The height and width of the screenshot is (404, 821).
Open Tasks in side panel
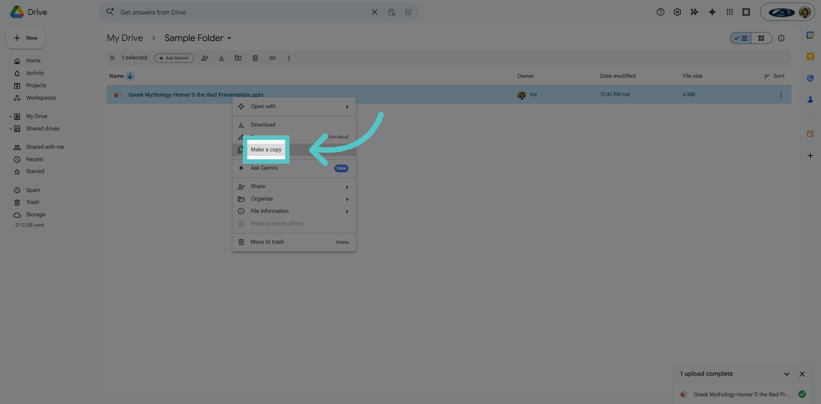point(810,78)
